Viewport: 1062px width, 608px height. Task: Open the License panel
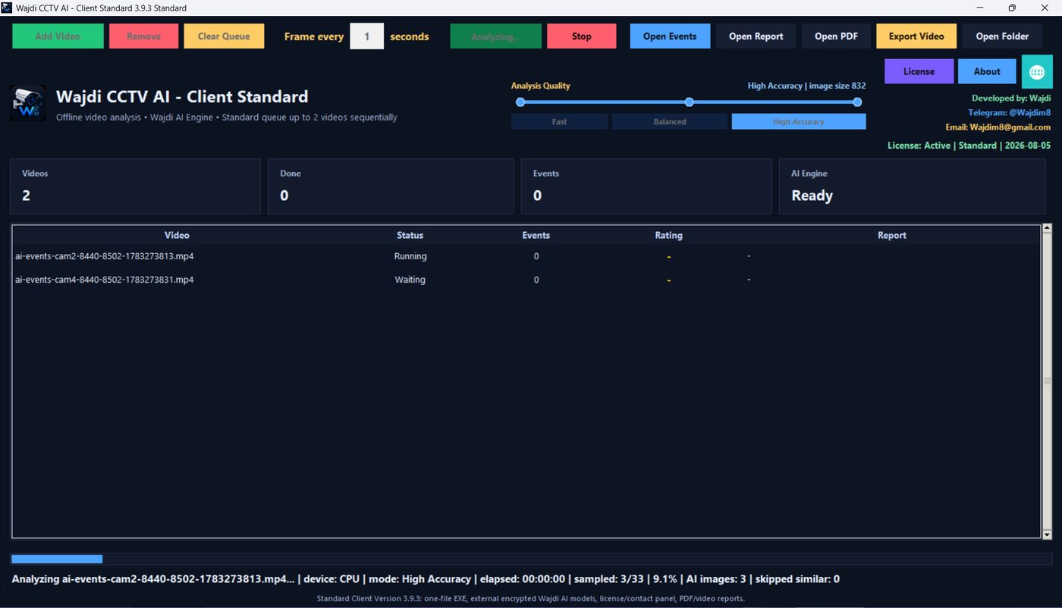pos(919,71)
